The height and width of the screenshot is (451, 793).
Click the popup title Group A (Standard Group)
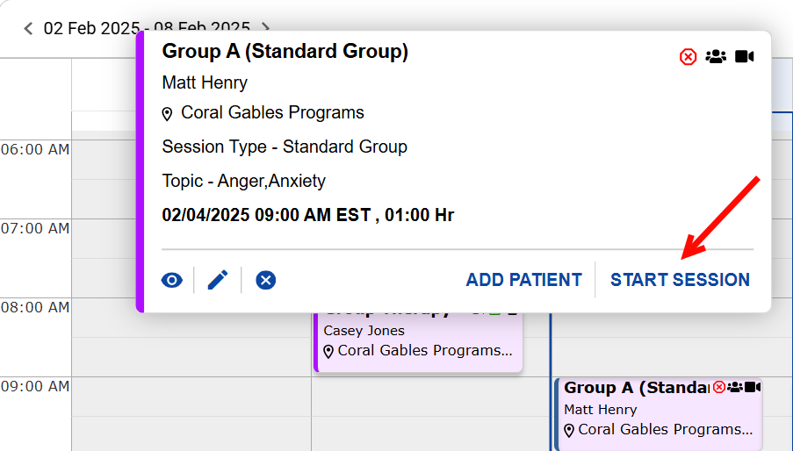click(285, 52)
